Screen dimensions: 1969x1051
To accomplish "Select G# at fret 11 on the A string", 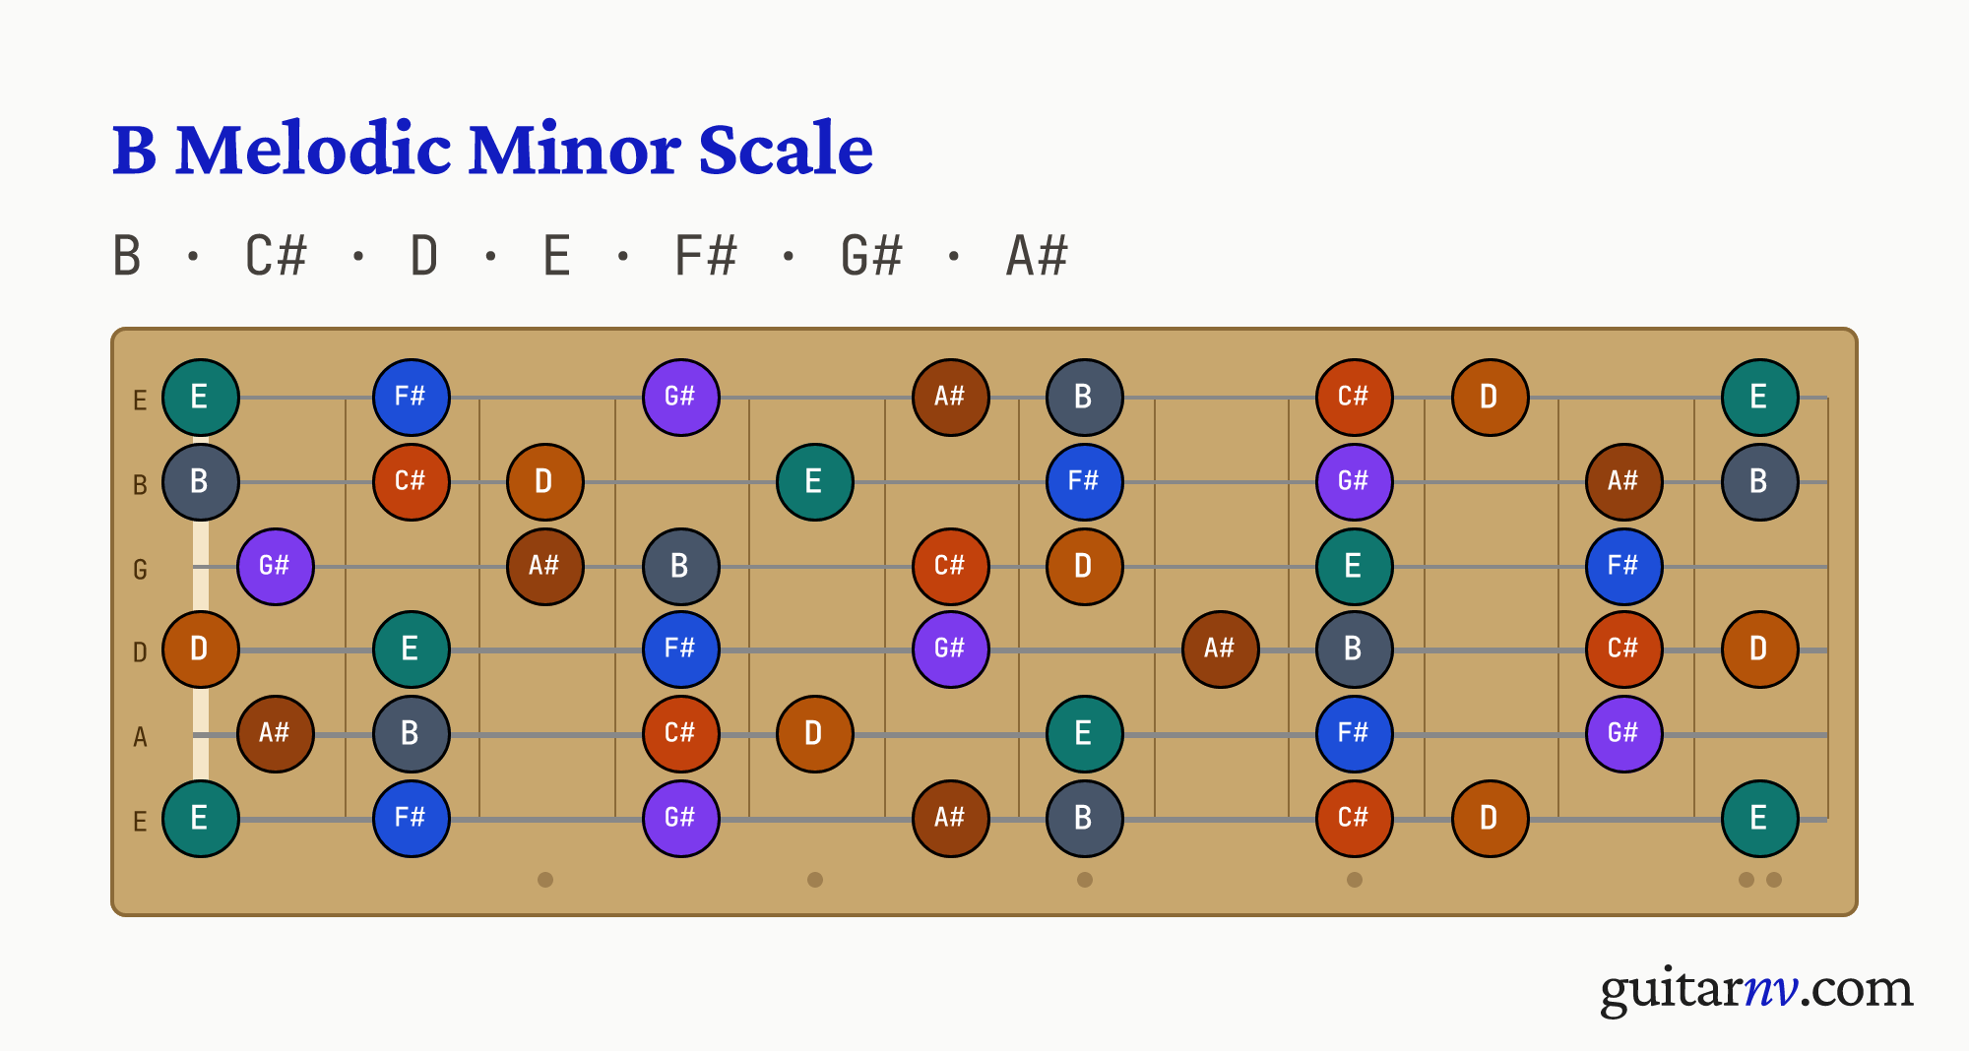I will (1624, 734).
